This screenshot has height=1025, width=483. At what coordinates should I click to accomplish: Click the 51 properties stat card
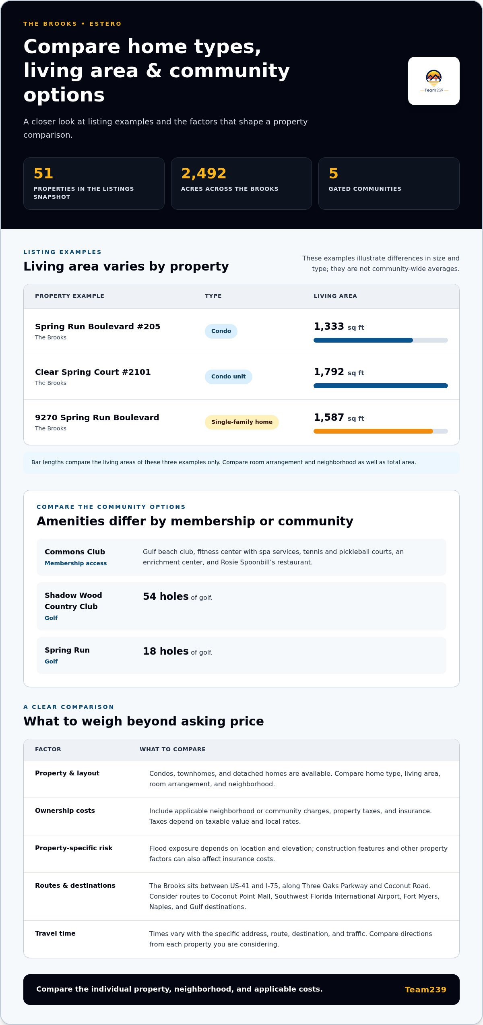(94, 184)
